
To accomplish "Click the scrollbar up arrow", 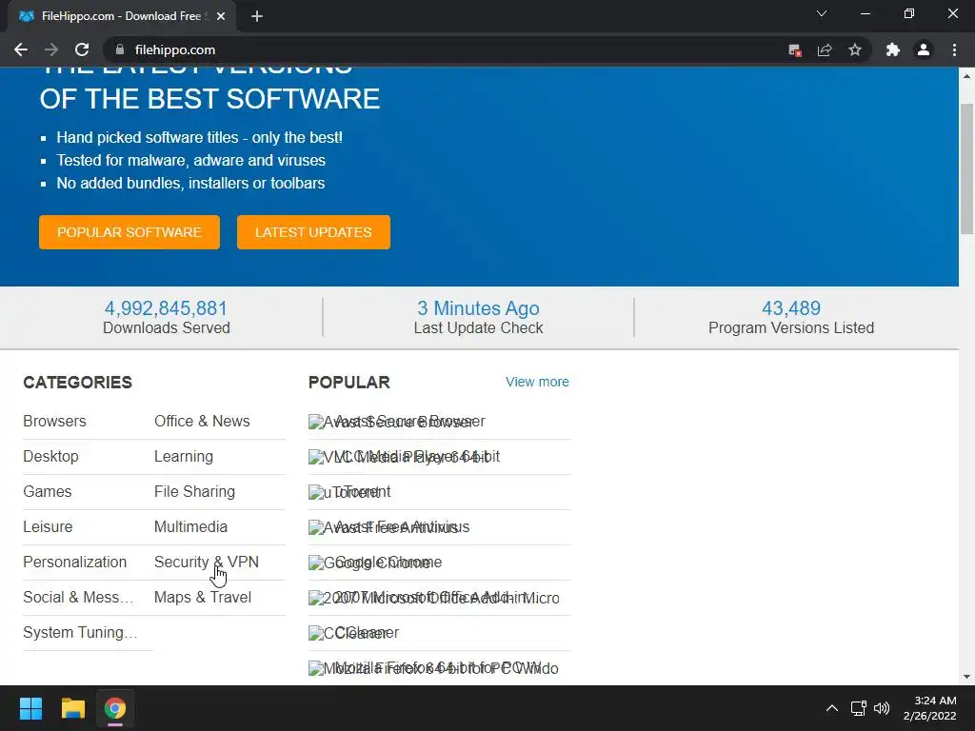I will tap(967, 76).
